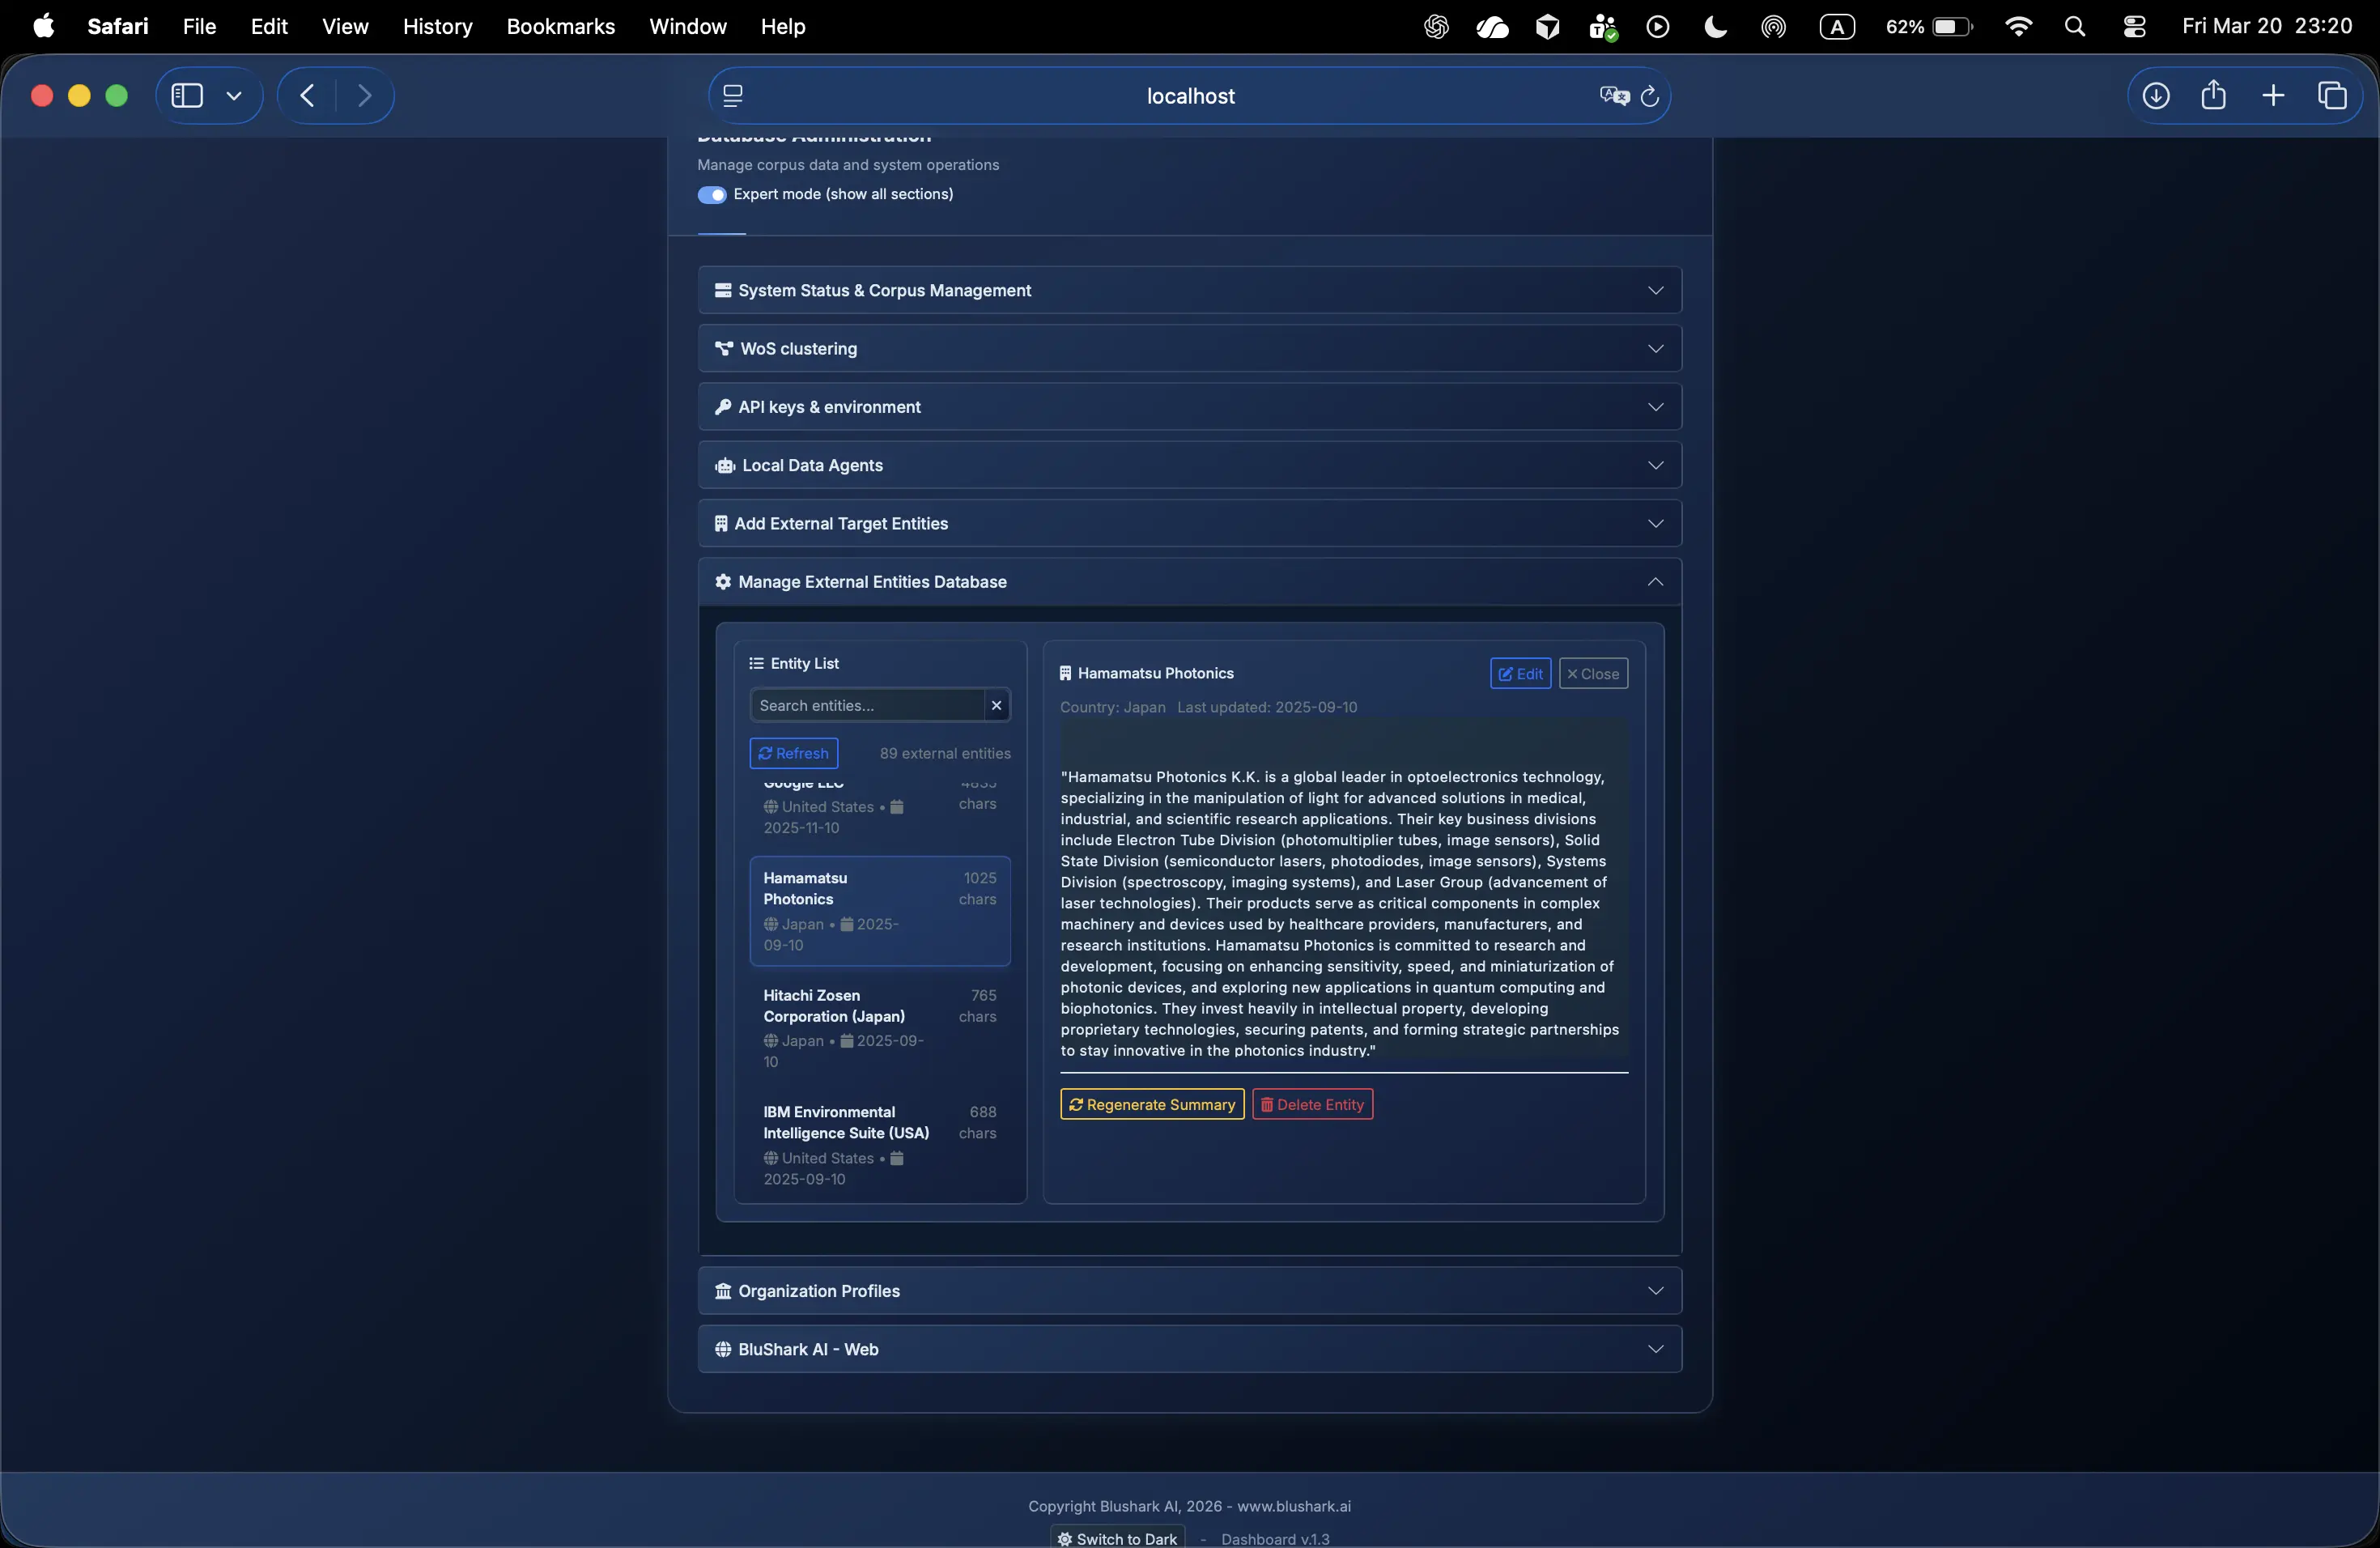The height and width of the screenshot is (1548, 2380).
Task: Click building icon beside Hamamatsu Photonics title
Action: (1065, 673)
